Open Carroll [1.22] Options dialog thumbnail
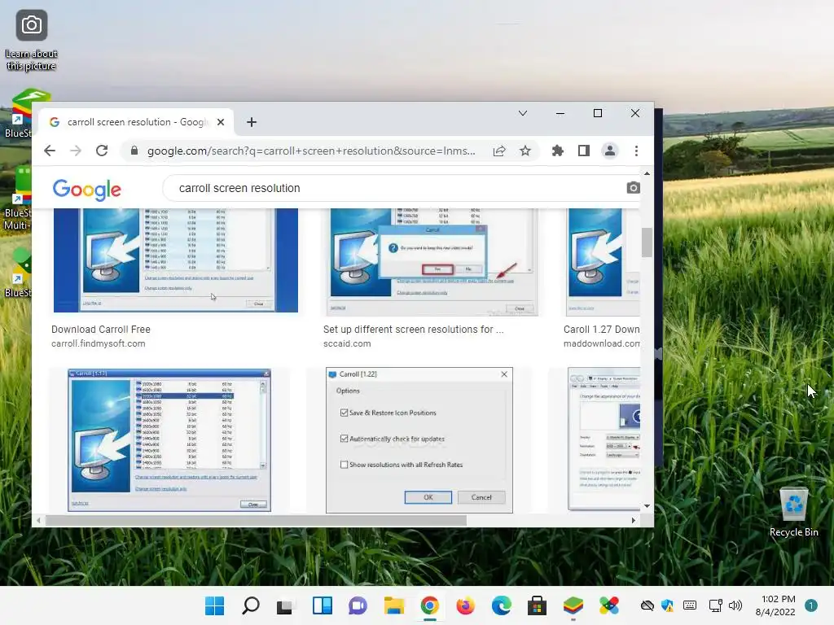Screen dimensions: 834x625 click(x=419, y=440)
